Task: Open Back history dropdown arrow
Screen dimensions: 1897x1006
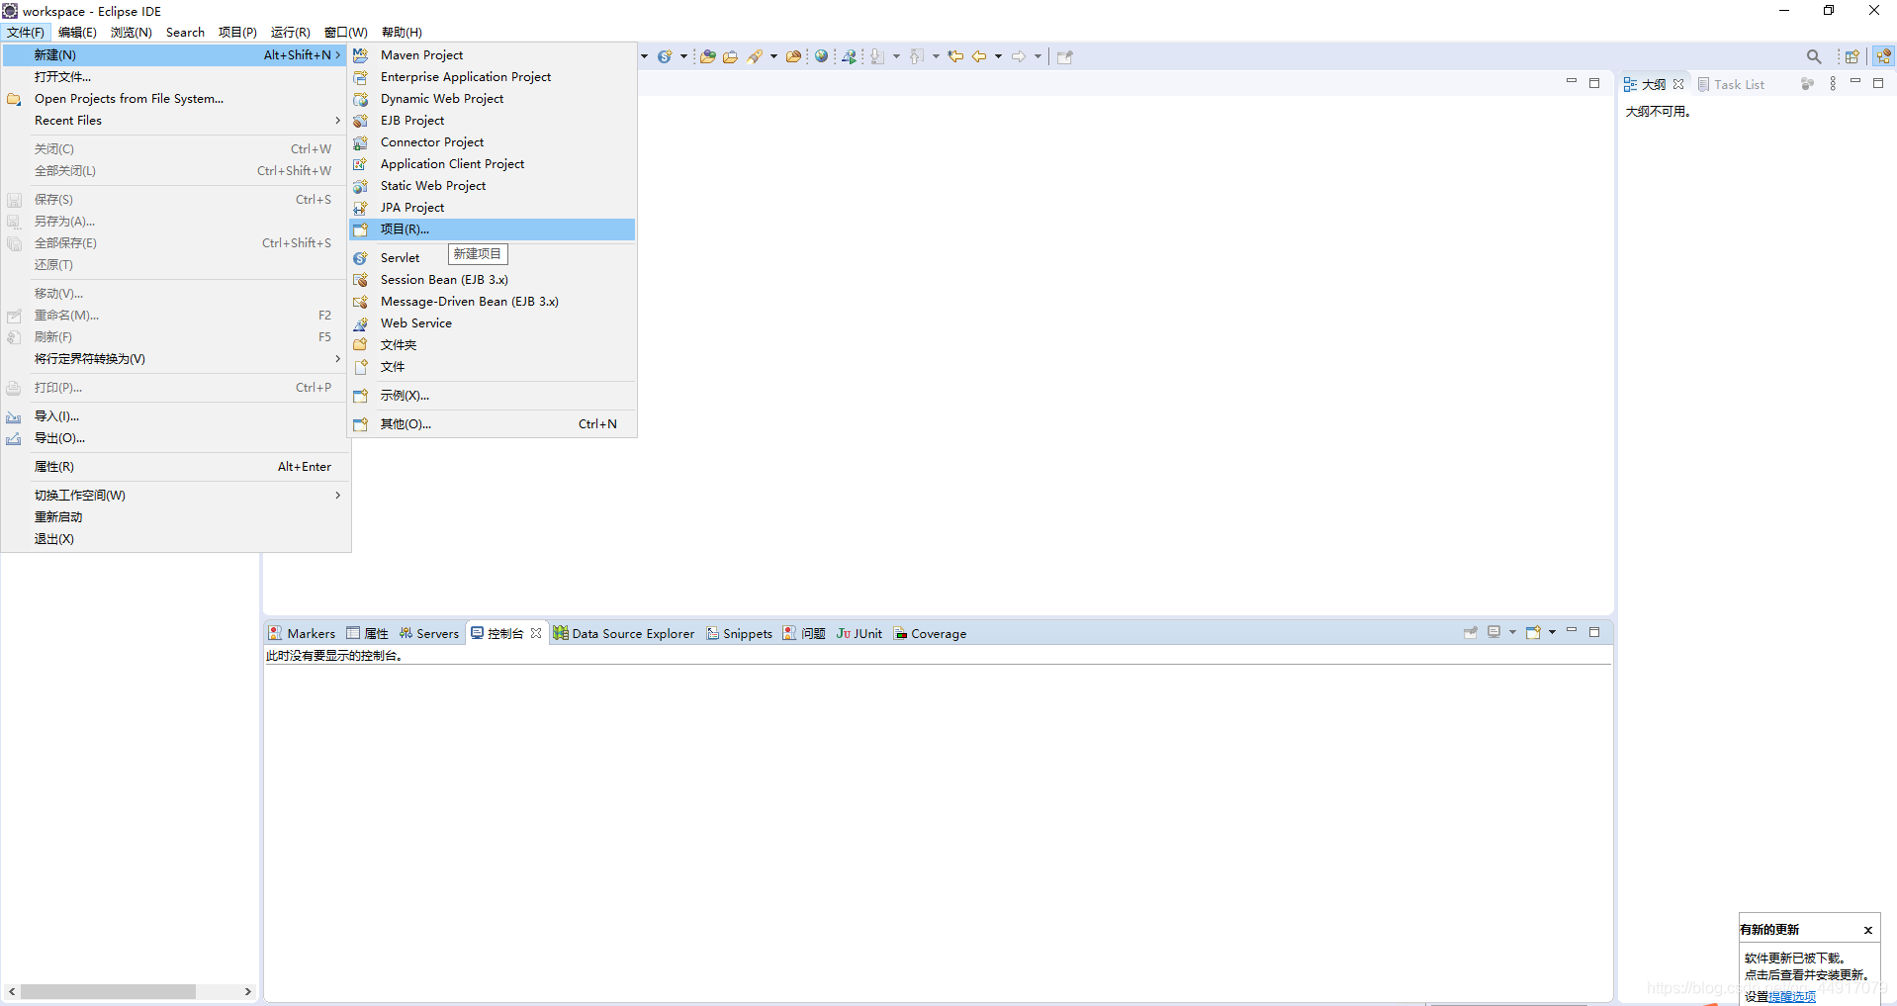Action: point(998,56)
